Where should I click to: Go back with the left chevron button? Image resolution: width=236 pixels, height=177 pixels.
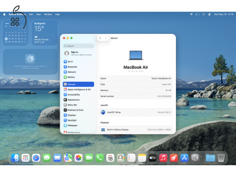(x=100, y=38)
